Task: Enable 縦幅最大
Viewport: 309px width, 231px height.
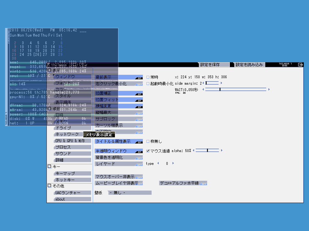Action: tap(119, 113)
